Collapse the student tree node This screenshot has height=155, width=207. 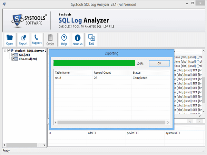5,51
